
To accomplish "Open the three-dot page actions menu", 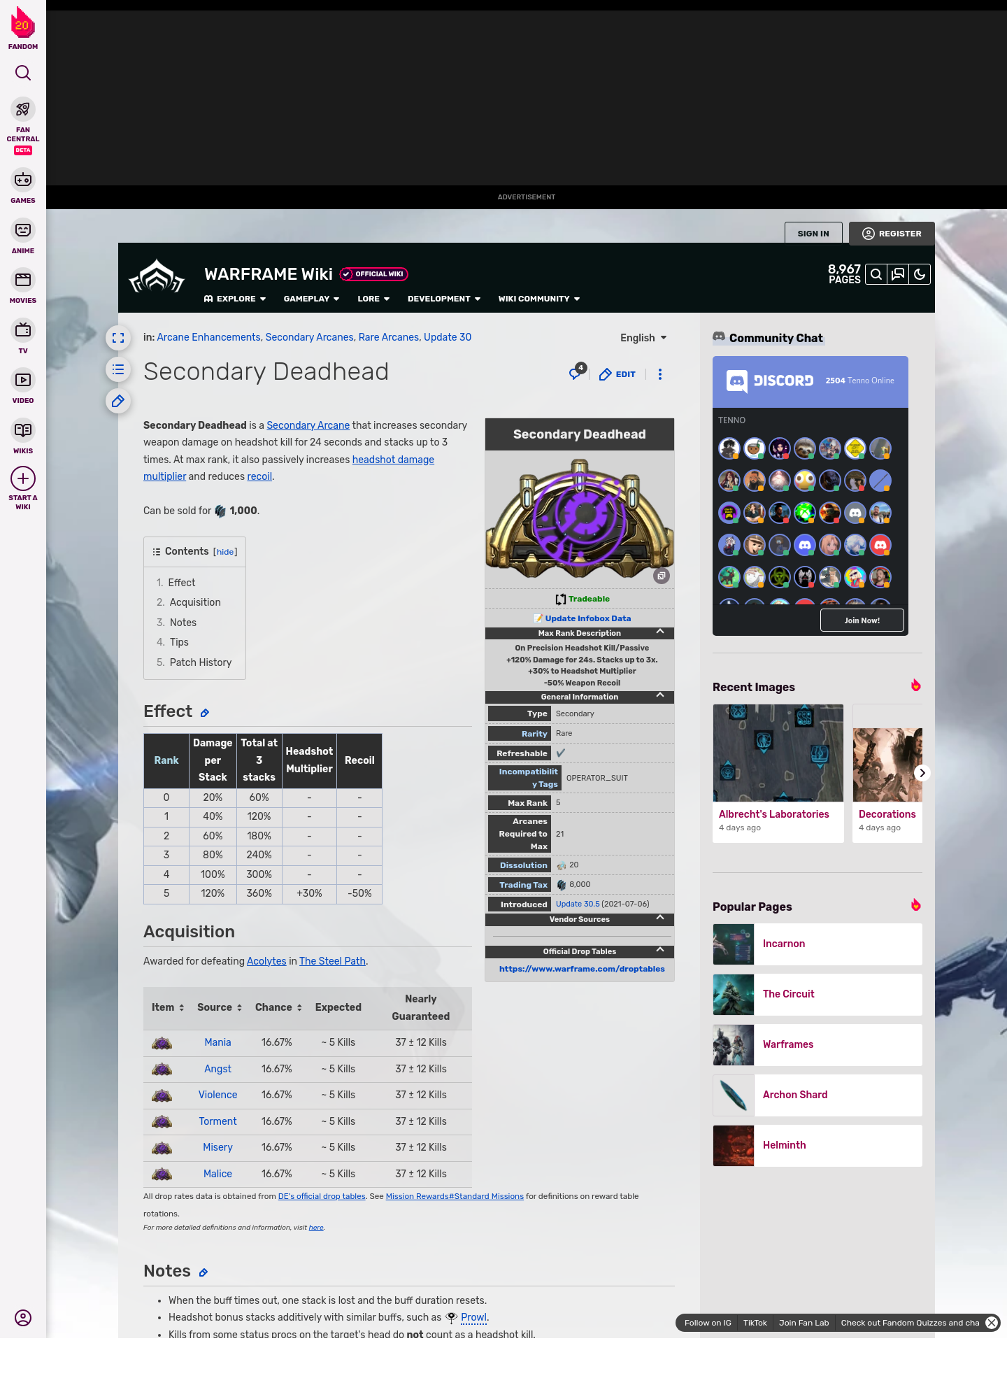I will [x=660, y=374].
